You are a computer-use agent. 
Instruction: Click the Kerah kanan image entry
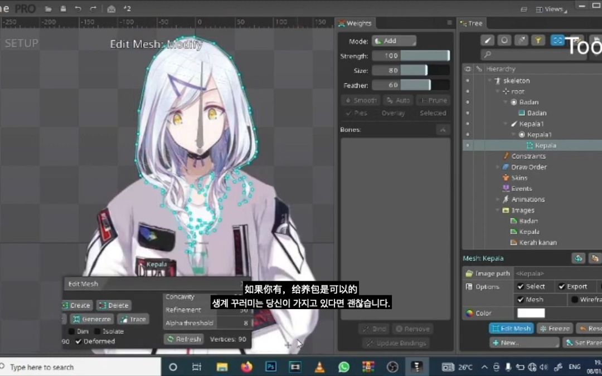tap(533, 242)
